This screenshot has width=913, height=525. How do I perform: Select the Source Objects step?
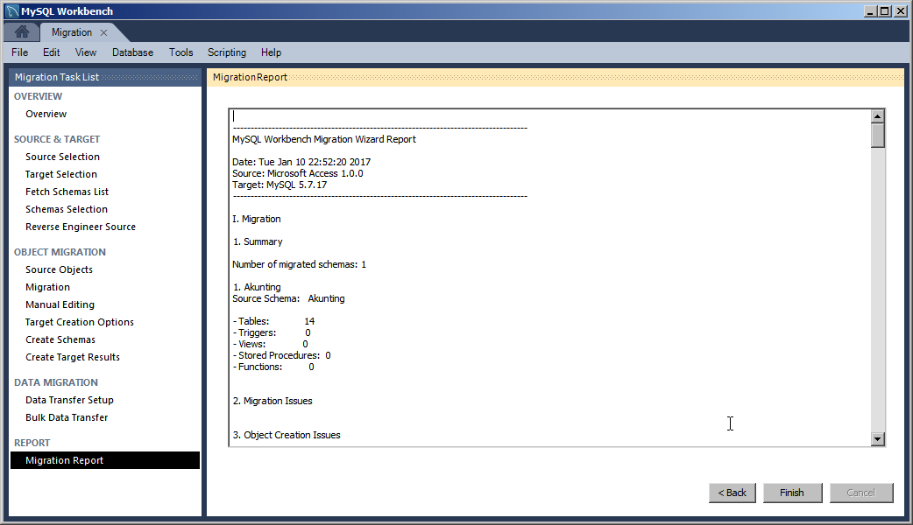pyautogui.click(x=59, y=269)
